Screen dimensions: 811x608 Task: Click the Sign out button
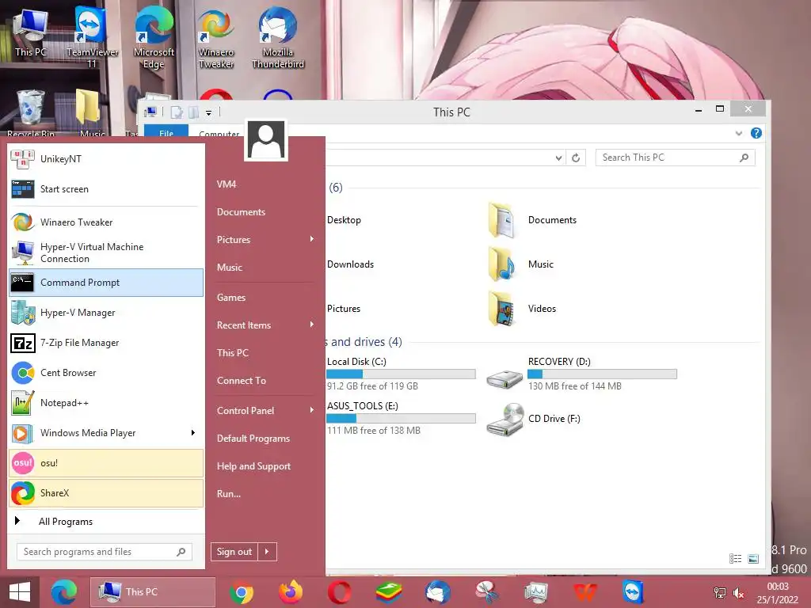234,552
